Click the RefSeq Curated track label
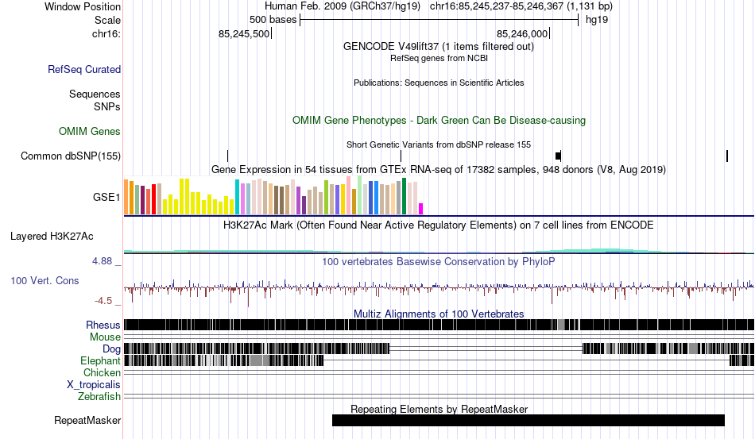The image size is (755, 439). pyautogui.click(x=84, y=69)
